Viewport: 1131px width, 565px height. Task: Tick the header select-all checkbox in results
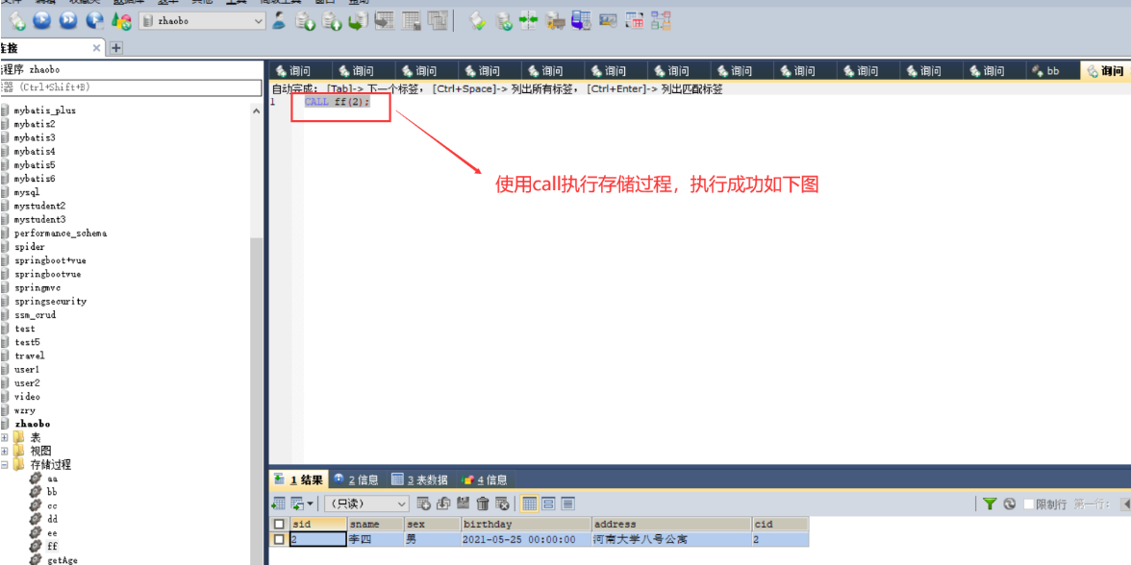[279, 524]
